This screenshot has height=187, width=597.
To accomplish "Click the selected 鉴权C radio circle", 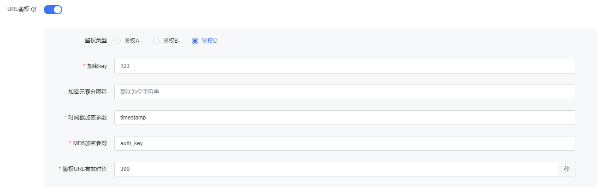I will tap(195, 41).
